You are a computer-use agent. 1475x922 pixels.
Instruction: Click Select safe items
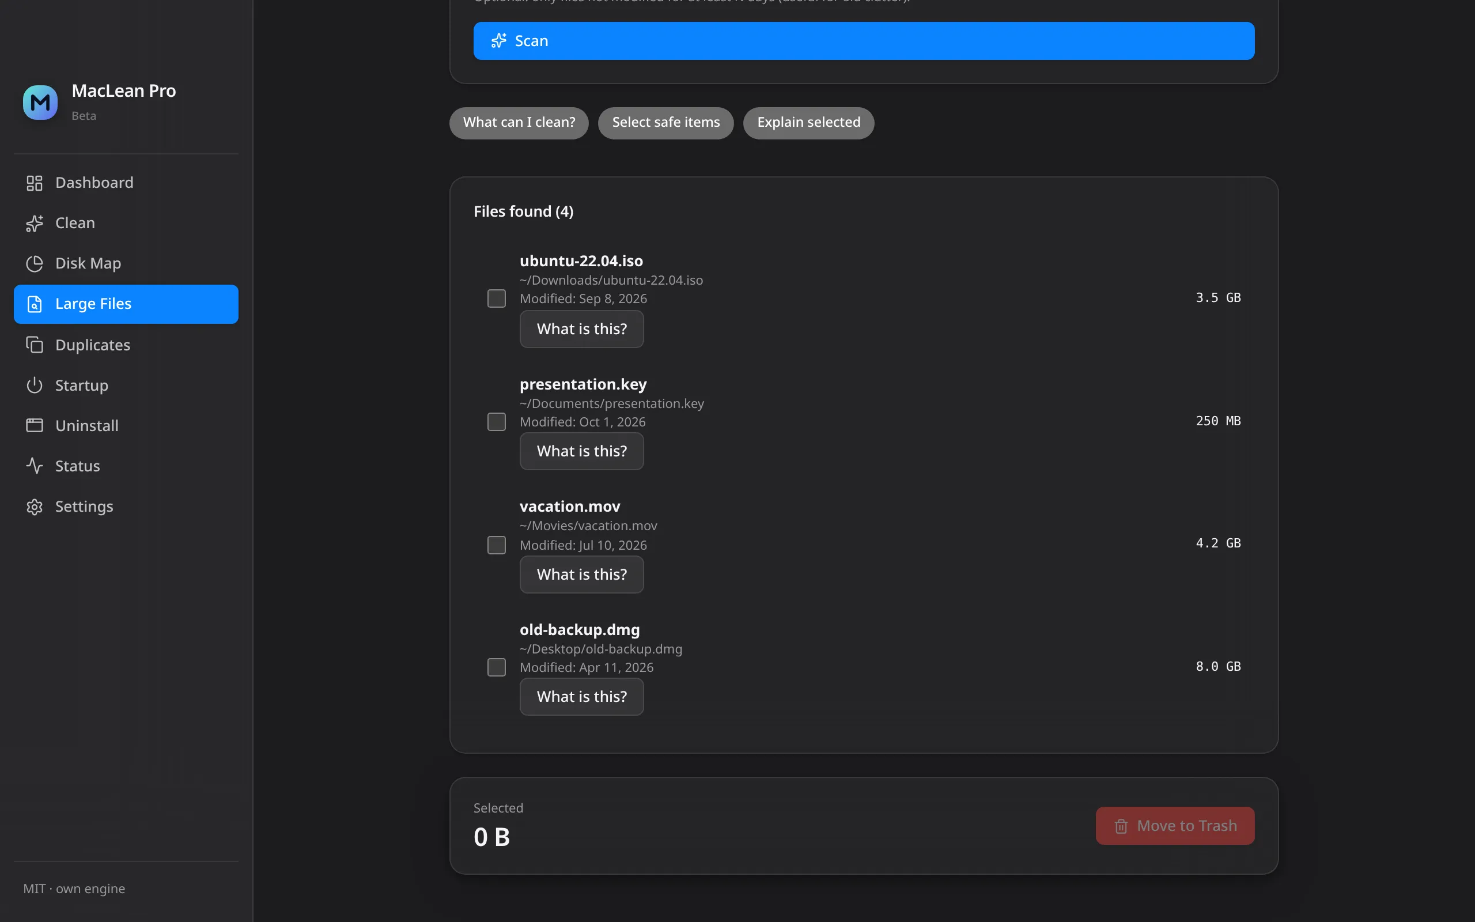pyautogui.click(x=665, y=123)
